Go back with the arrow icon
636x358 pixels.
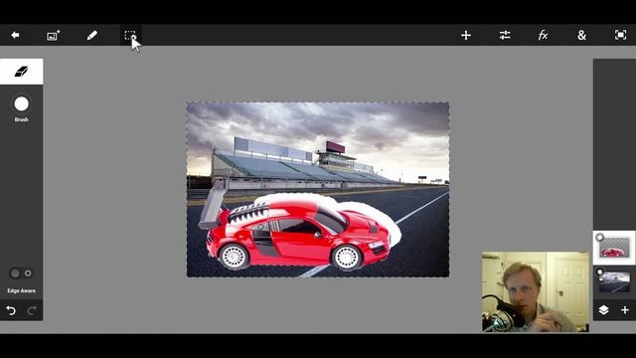point(15,36)
